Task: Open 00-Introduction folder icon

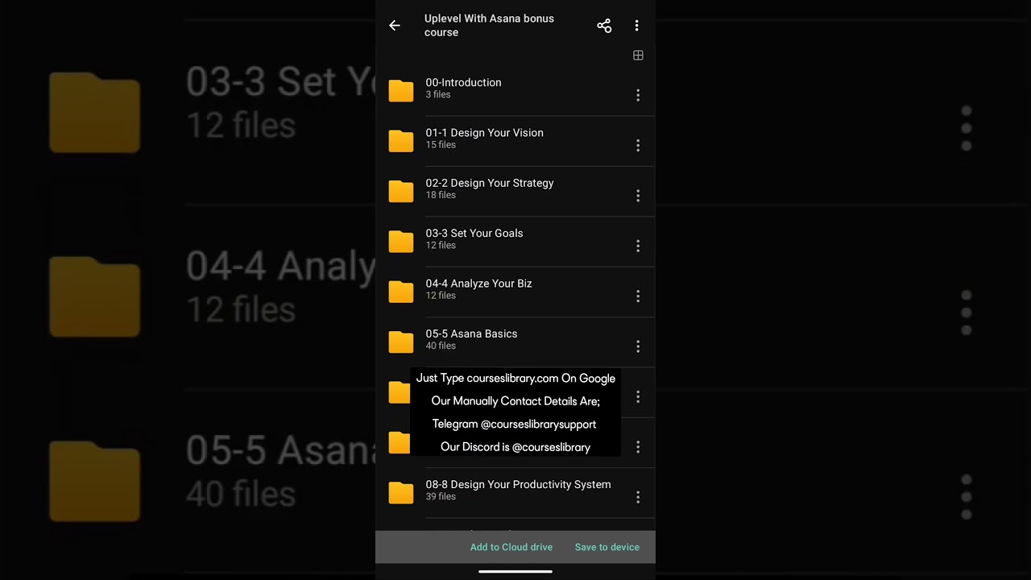Action: coord(401,90)
